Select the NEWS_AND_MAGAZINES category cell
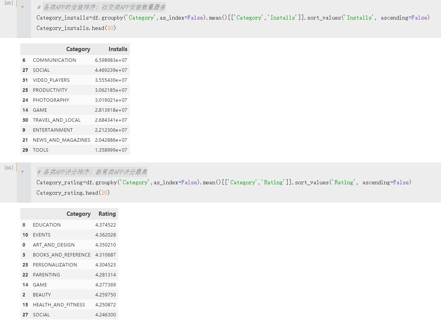 [62, 140]
